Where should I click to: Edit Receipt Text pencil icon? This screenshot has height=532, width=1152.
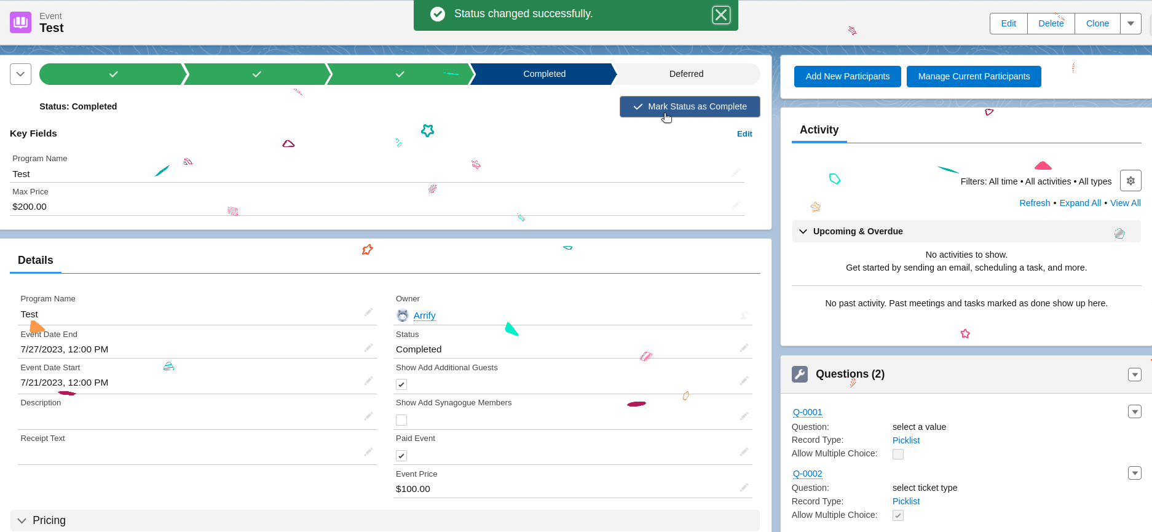(x=368, y=452)
